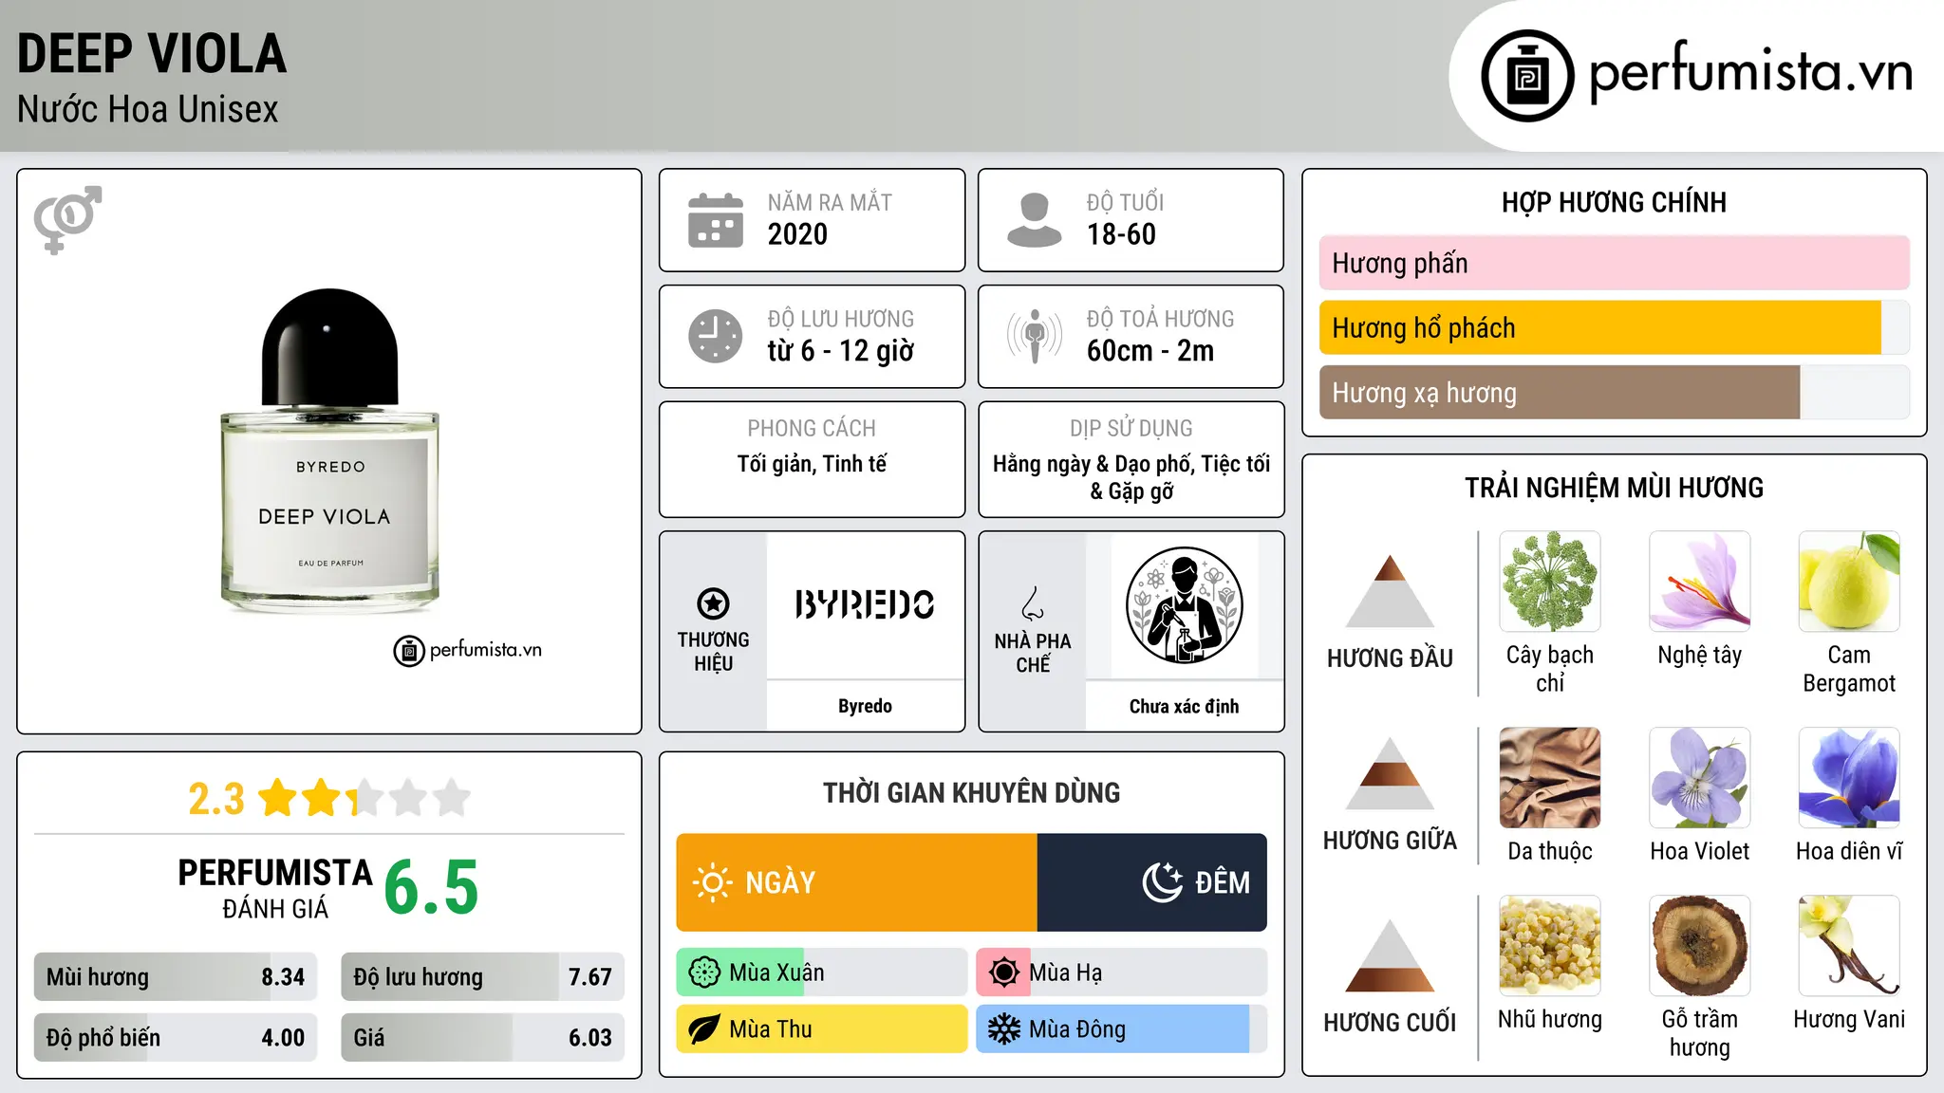Click the Nước Hoa Unisex subtitle
This screenshot has width=1944, height=1093.
pos(148,109)
